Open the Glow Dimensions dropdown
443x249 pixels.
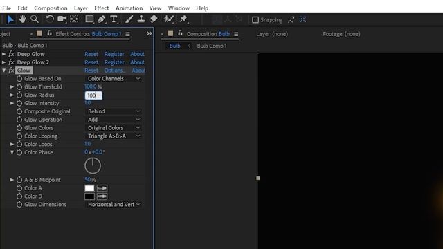114,205
